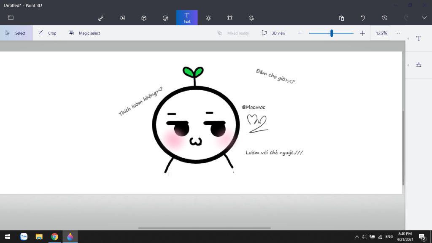Image resolution: width=432 pixels, height=243 pixels.
Task: Open the 3D library
Action: [251, 18]
